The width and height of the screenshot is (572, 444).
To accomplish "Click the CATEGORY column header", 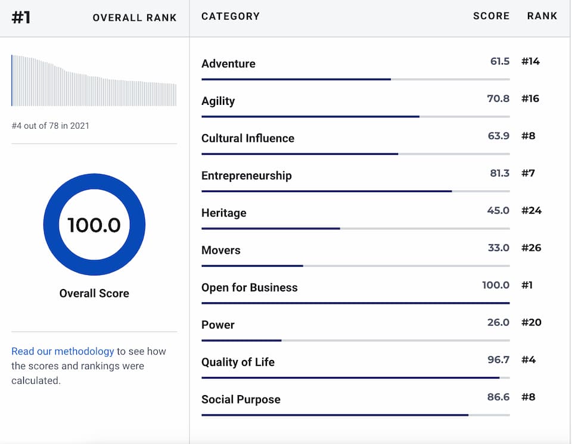I will [231, 17].
